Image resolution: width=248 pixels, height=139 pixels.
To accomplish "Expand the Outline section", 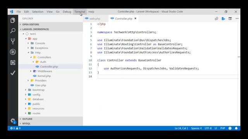I will click(51, 119).
